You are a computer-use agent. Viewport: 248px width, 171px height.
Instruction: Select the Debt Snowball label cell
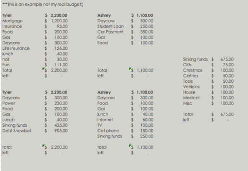(17, 130)
